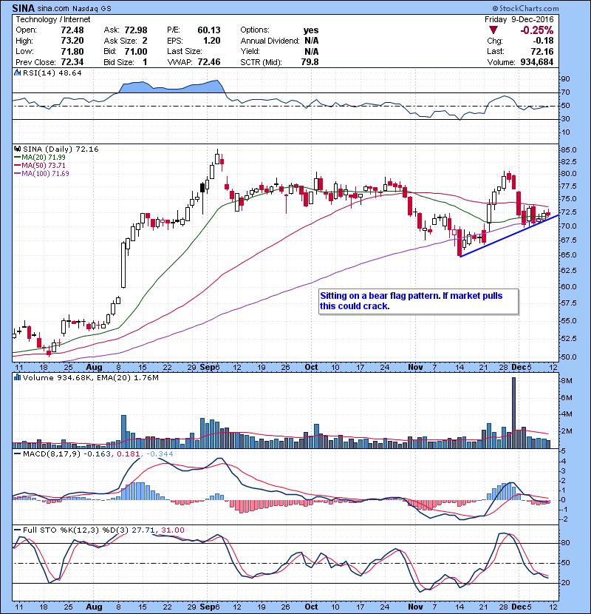
Task: Click the percent change -0.25%
Action: coord(536,30)
